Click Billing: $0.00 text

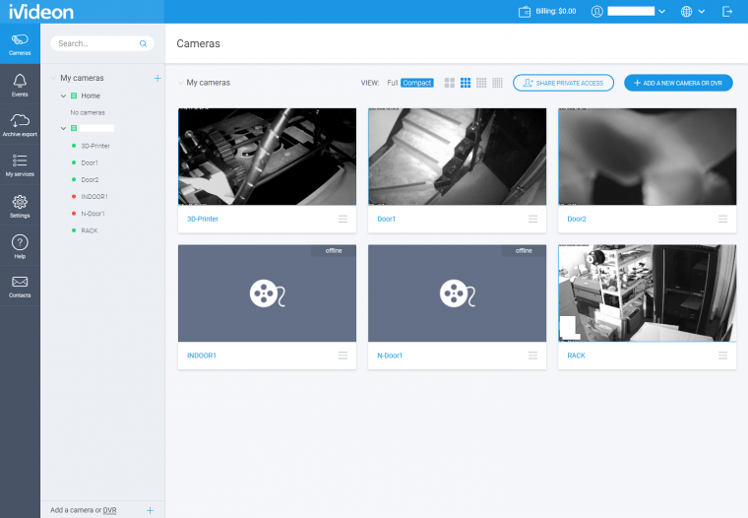(556, 11)
